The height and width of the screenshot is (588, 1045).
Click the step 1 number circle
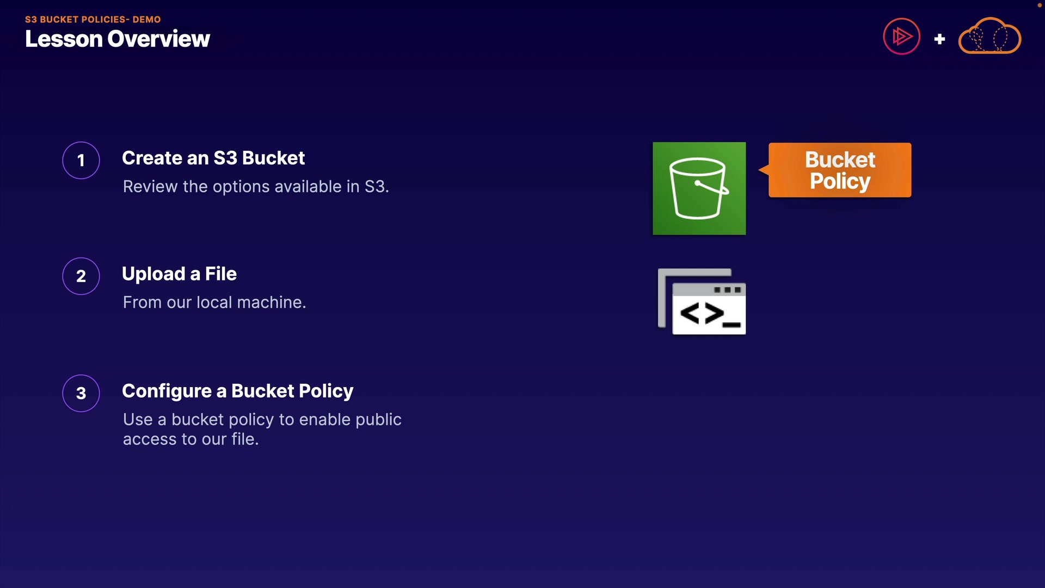click(x=81, y=161)
